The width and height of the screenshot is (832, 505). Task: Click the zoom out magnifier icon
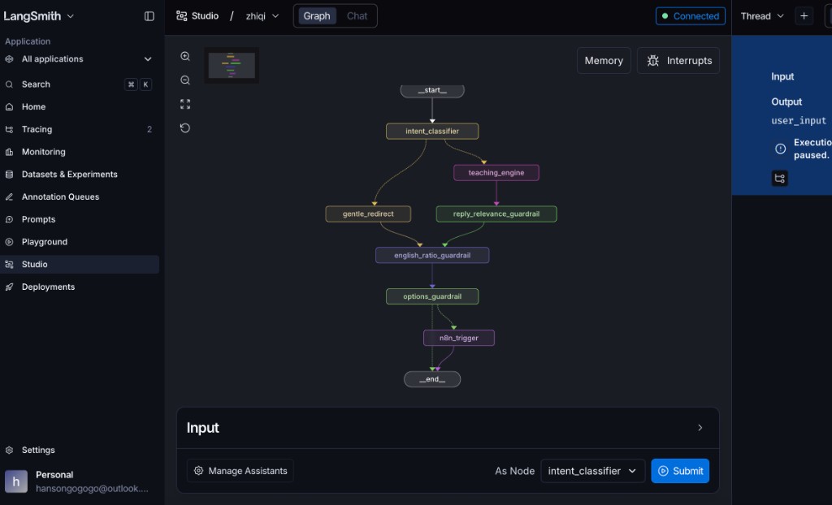tap(185, 80)
